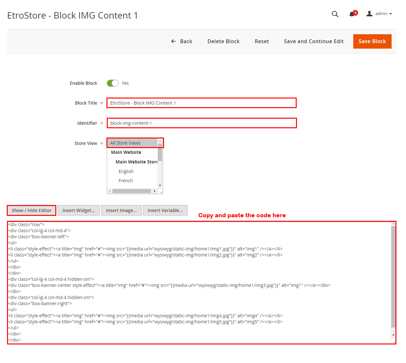
Task: Expand the admin account dropdown arrow
Action: pyautogui.click(x=391, y=14)
